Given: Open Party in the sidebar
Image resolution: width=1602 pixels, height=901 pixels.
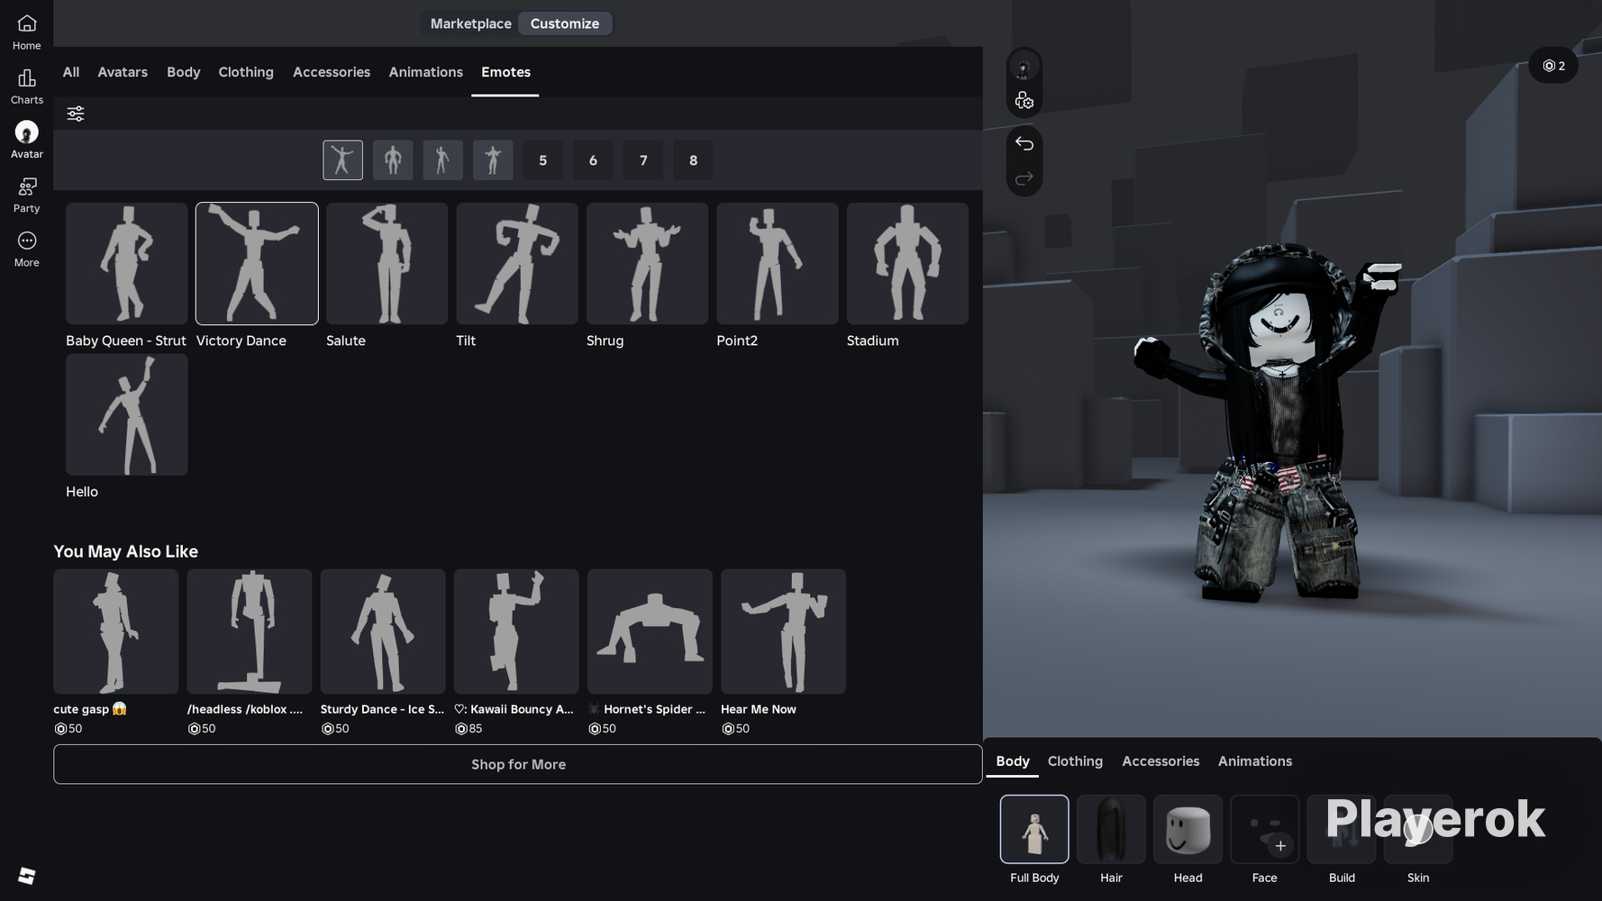Looking at the screenshot, I should click(x=26, y=195).
